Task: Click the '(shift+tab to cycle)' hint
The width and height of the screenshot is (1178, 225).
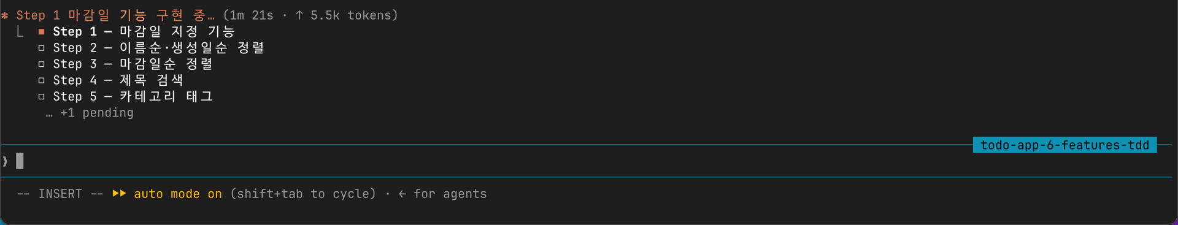Action: coord(303,194)
